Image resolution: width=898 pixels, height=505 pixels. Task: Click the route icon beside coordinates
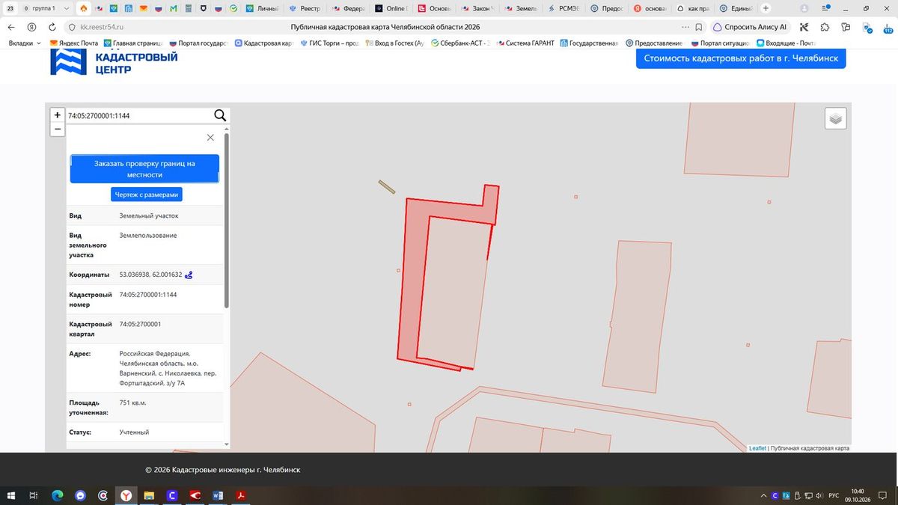189,275
